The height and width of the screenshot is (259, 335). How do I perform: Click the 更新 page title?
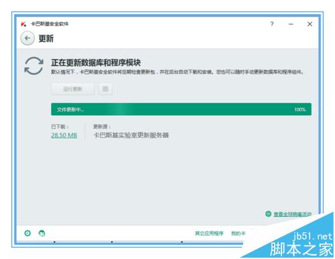[46, 38]
